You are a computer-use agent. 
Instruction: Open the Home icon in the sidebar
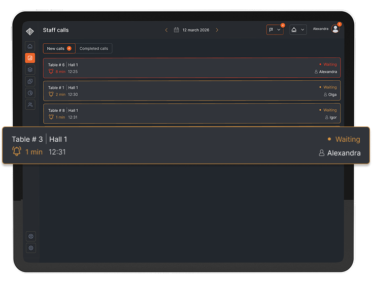tap(30, 46)
